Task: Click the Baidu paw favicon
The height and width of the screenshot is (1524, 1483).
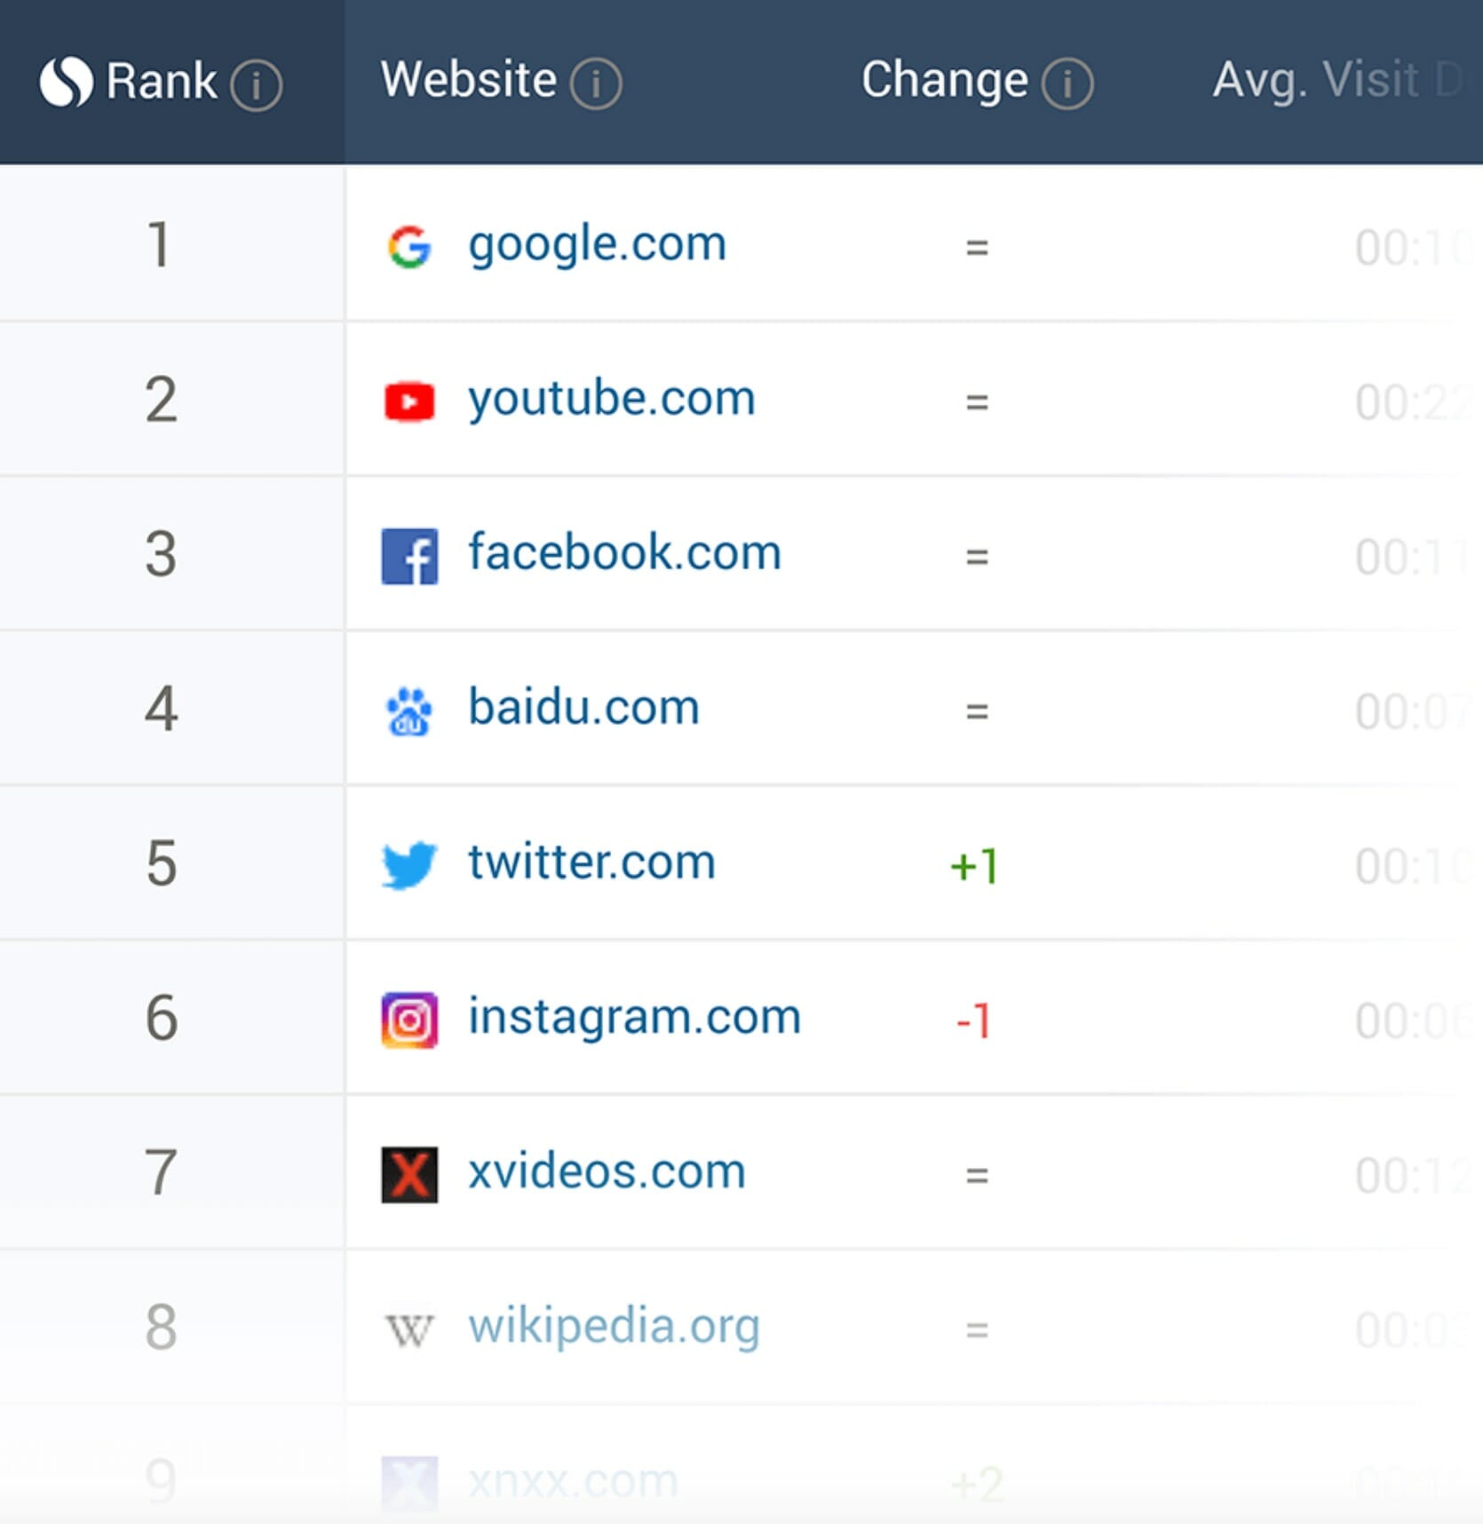Action: click(x=409, y=711)
